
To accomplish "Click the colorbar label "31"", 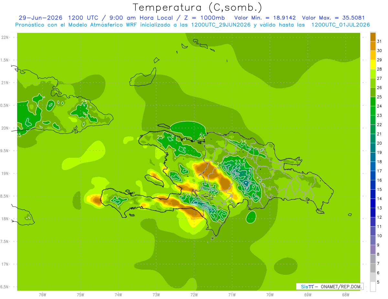I will [x=380, y=41].
